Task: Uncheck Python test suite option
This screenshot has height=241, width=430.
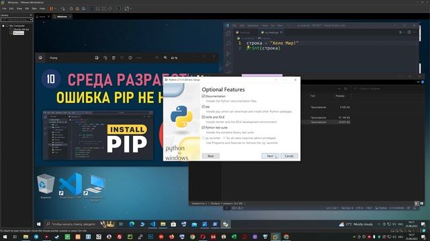Action: [x=203, y=128]
